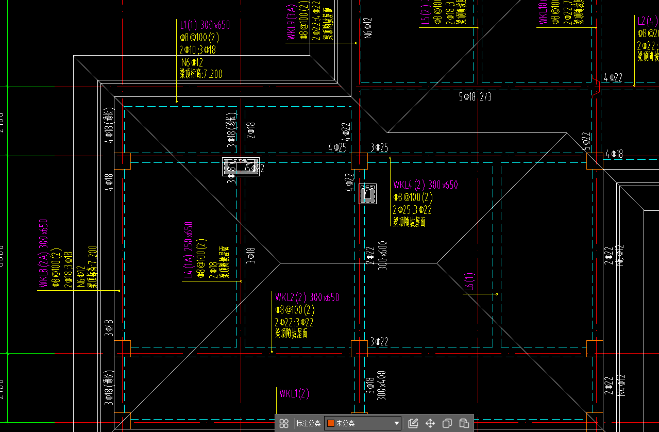The image size is (659, 432).
Task: Click 梁顶随坡屋面 below the WKL4(2) label
Action: point(409,222)
